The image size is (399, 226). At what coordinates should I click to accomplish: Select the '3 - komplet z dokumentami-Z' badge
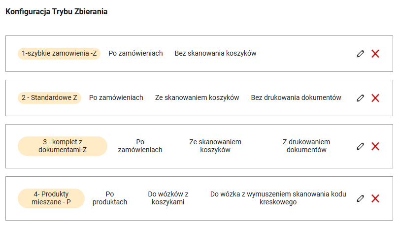[x=63, y=146]
